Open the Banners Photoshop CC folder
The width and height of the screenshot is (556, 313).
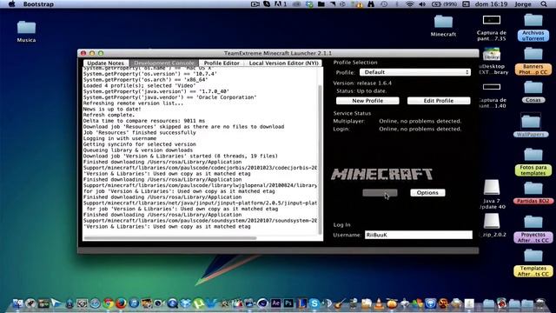[x=533, y=61]
